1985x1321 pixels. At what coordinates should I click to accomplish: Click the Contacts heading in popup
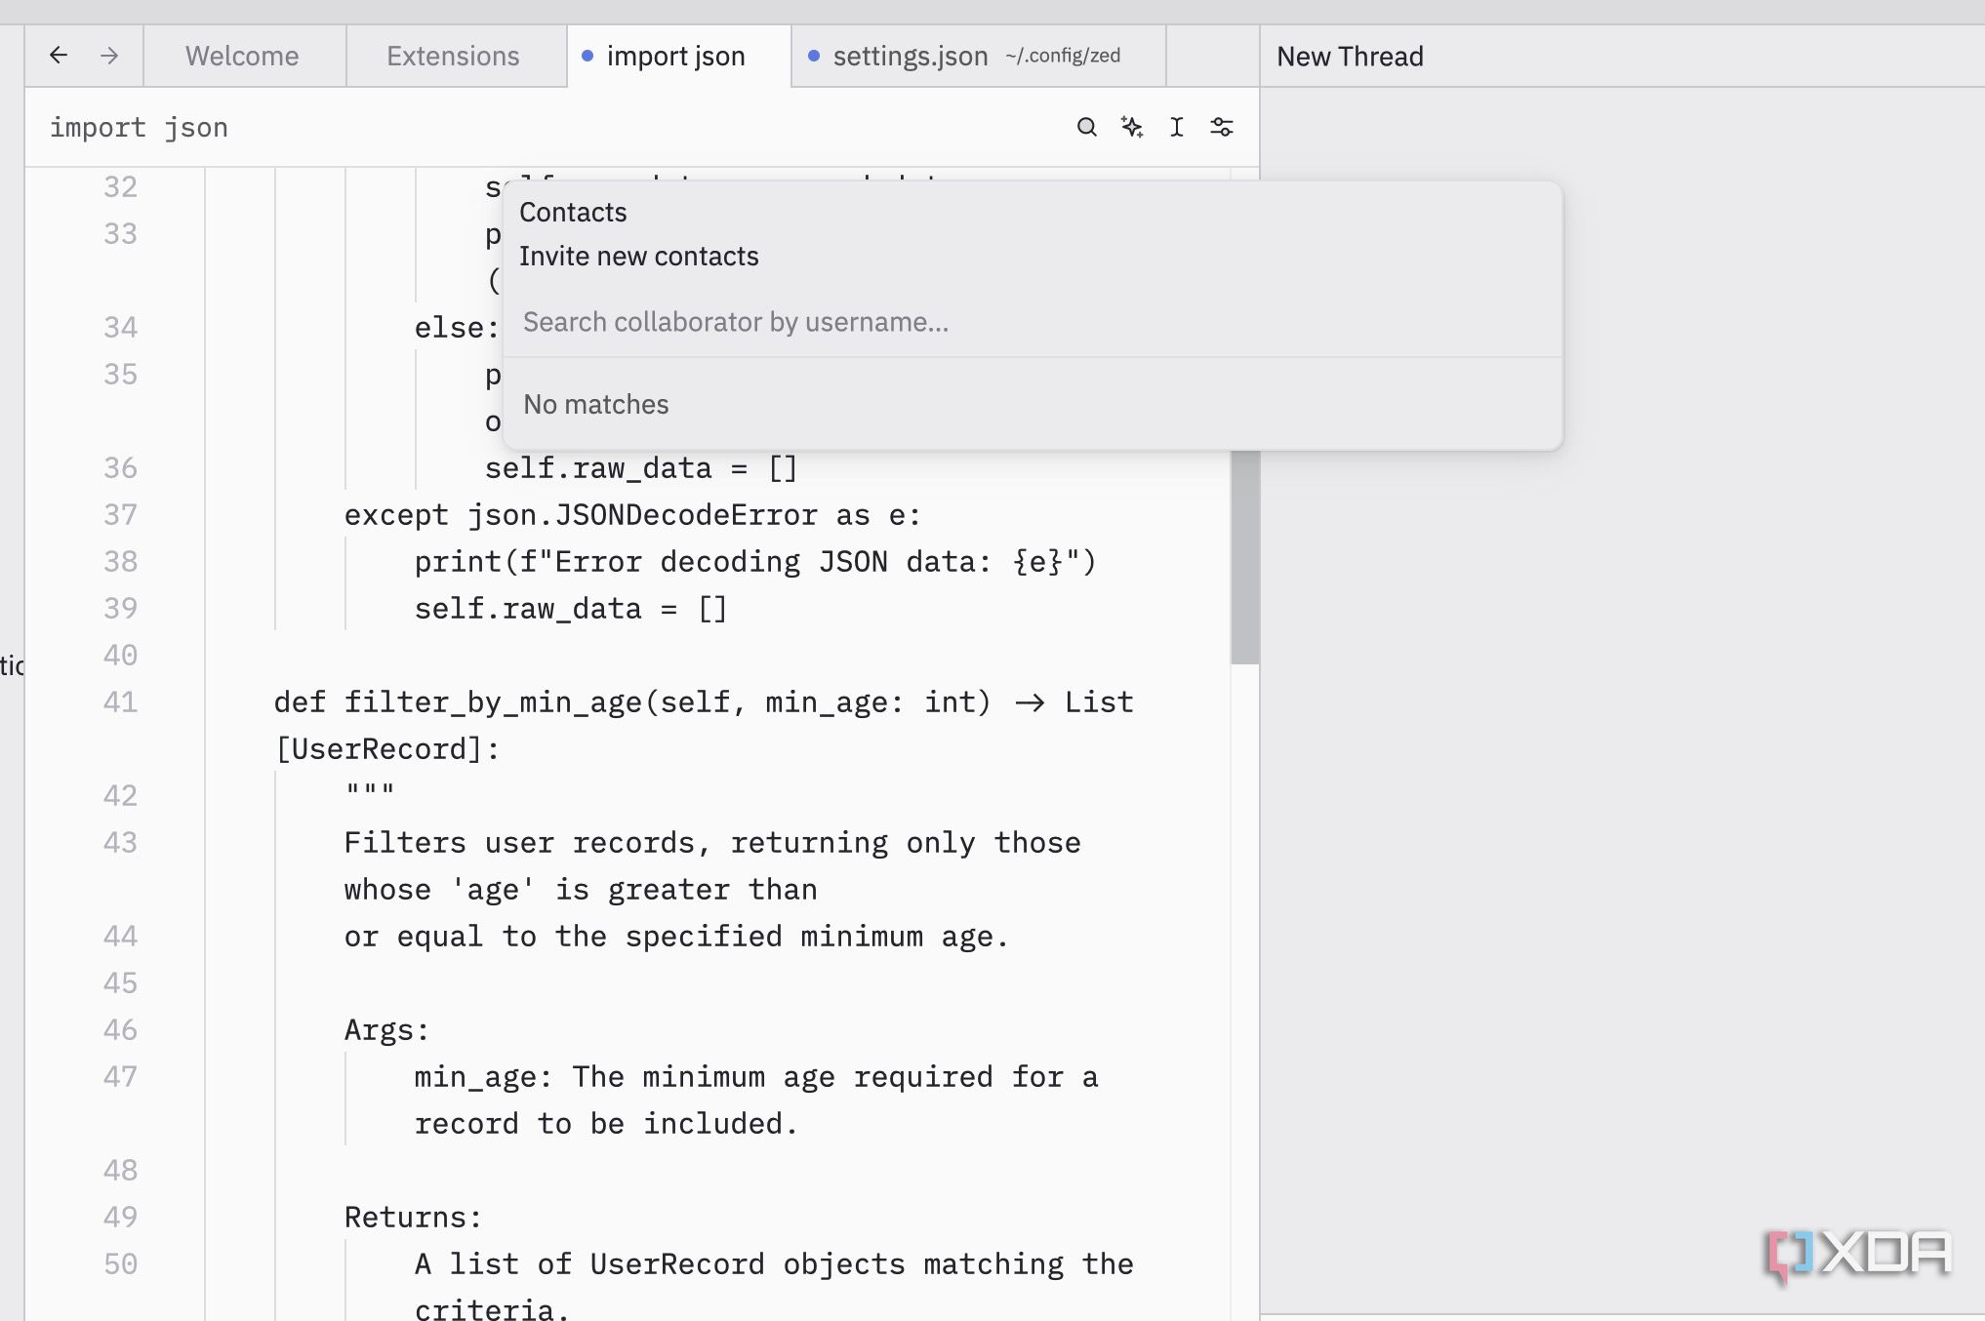click(x=573, y=212)
